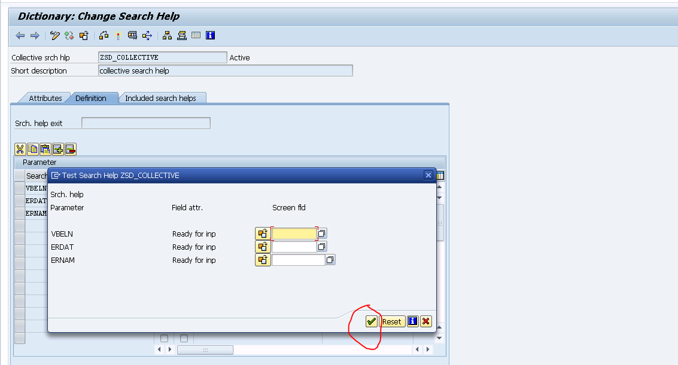
Task: Click the horizontal scrollbar thumb at the bottom
Action: [x=204, y=349]
